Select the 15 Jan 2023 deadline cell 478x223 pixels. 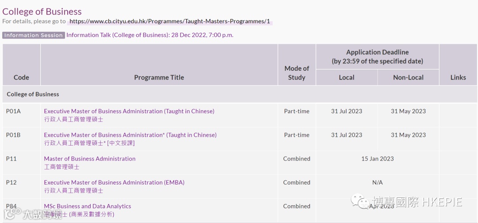[378, 163]
